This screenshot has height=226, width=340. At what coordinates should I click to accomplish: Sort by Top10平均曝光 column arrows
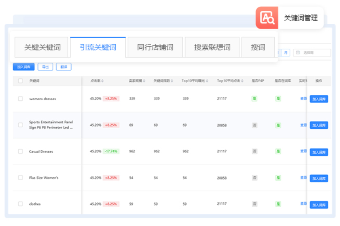207,81
